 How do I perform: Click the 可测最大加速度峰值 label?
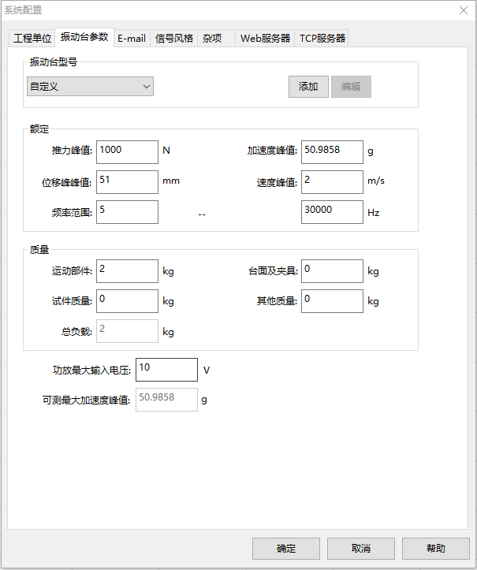click(x=87, y=400)
